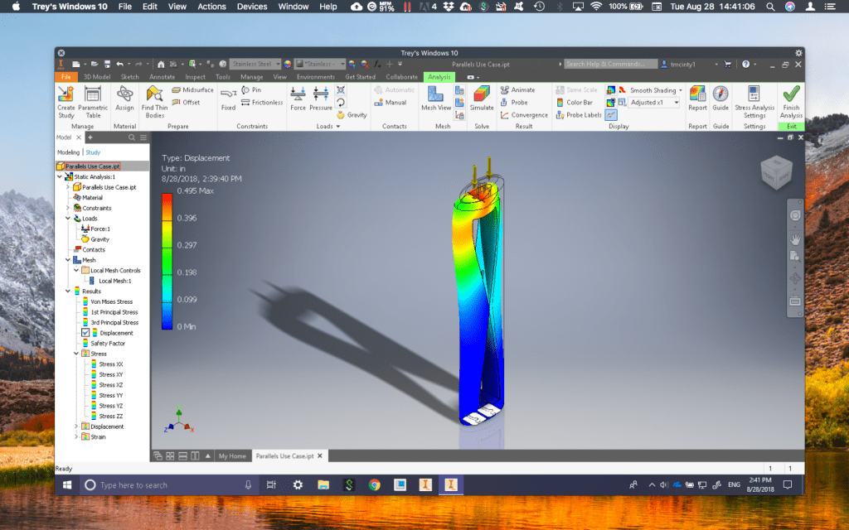Run Simulate in the Solve panel
The width and height of the screenshot is (849, 530).
482,99
